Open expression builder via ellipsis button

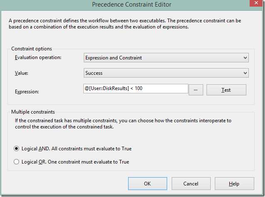196,90
